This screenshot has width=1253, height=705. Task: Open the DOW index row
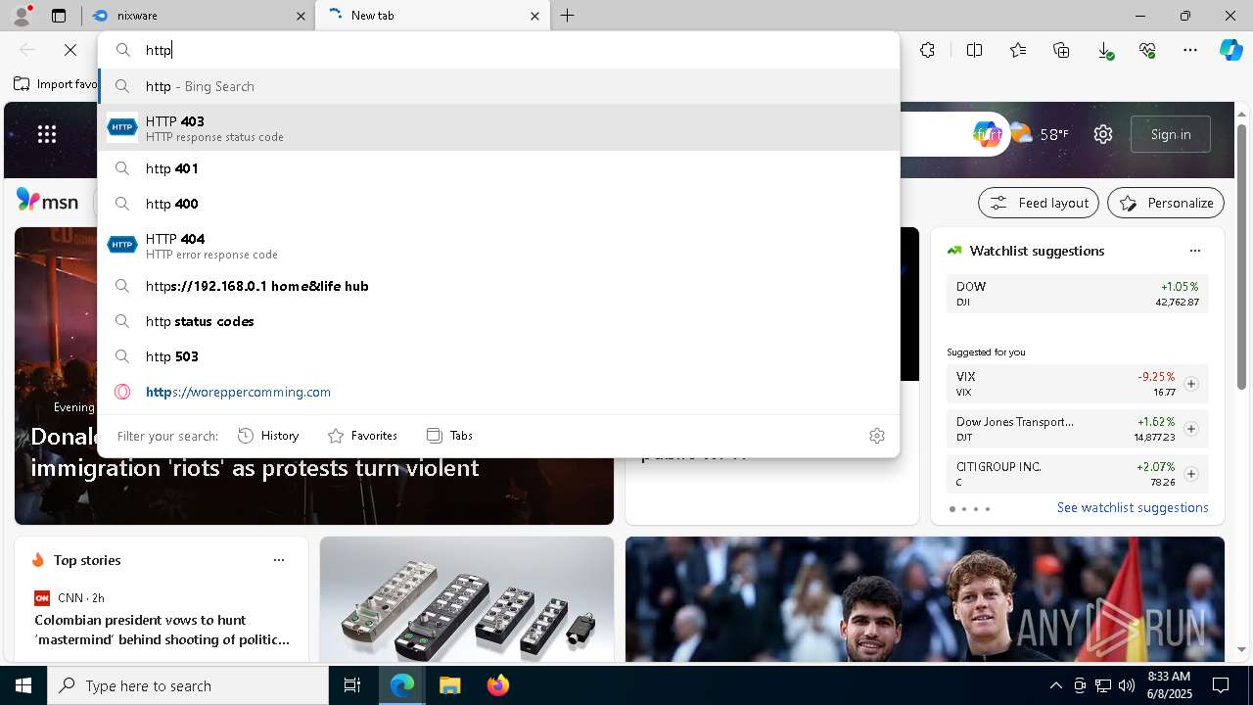(1078, 294)
